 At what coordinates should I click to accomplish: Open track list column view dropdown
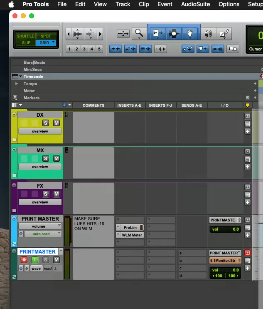[x=17, y=105]
